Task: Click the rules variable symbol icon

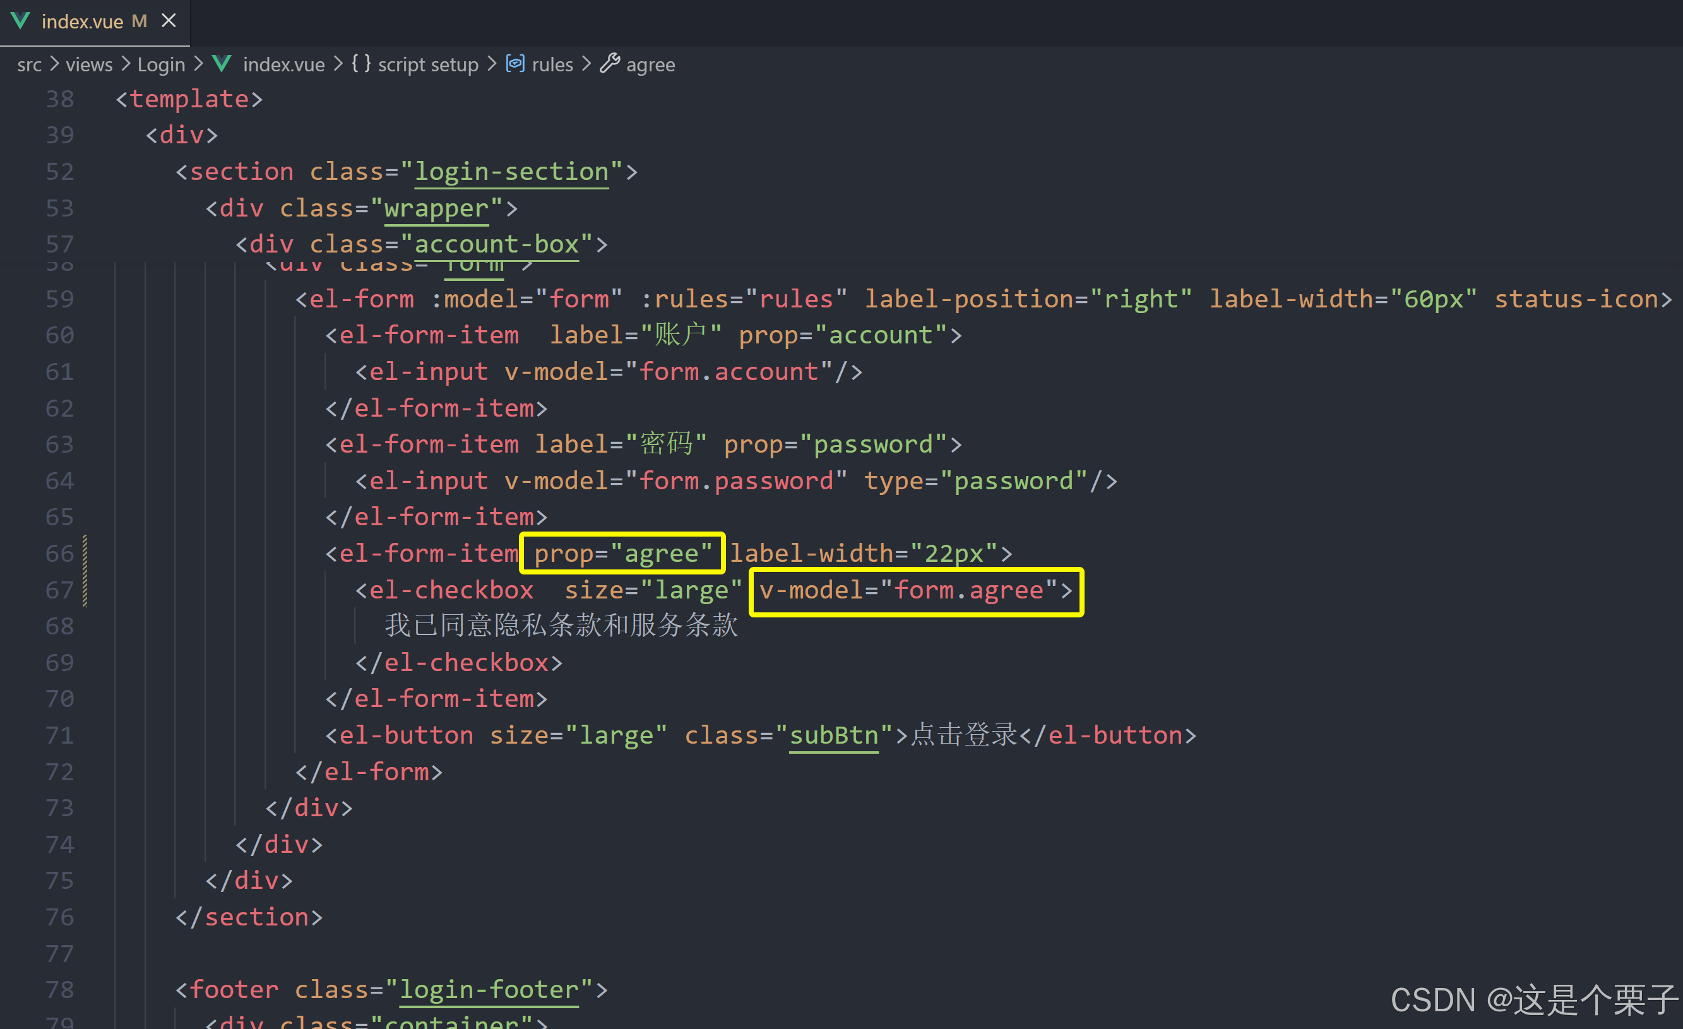Action: point(515,64)
